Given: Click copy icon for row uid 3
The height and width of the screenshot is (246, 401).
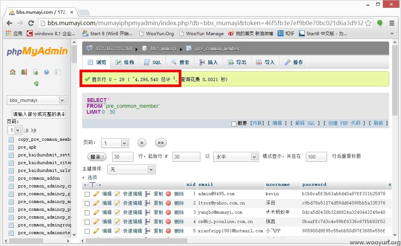Looking at the screenshot, I should tap(148, 212).
